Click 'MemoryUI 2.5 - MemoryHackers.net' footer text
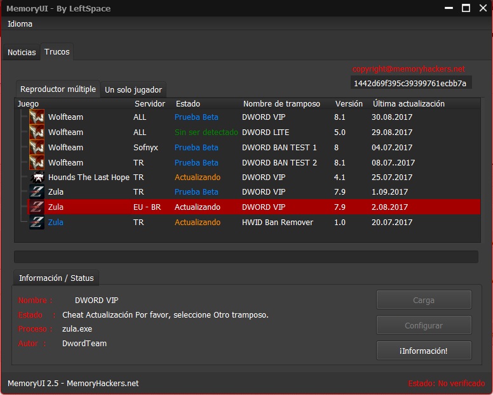Screen dimensions: 493x395 [x=73, y=383]
